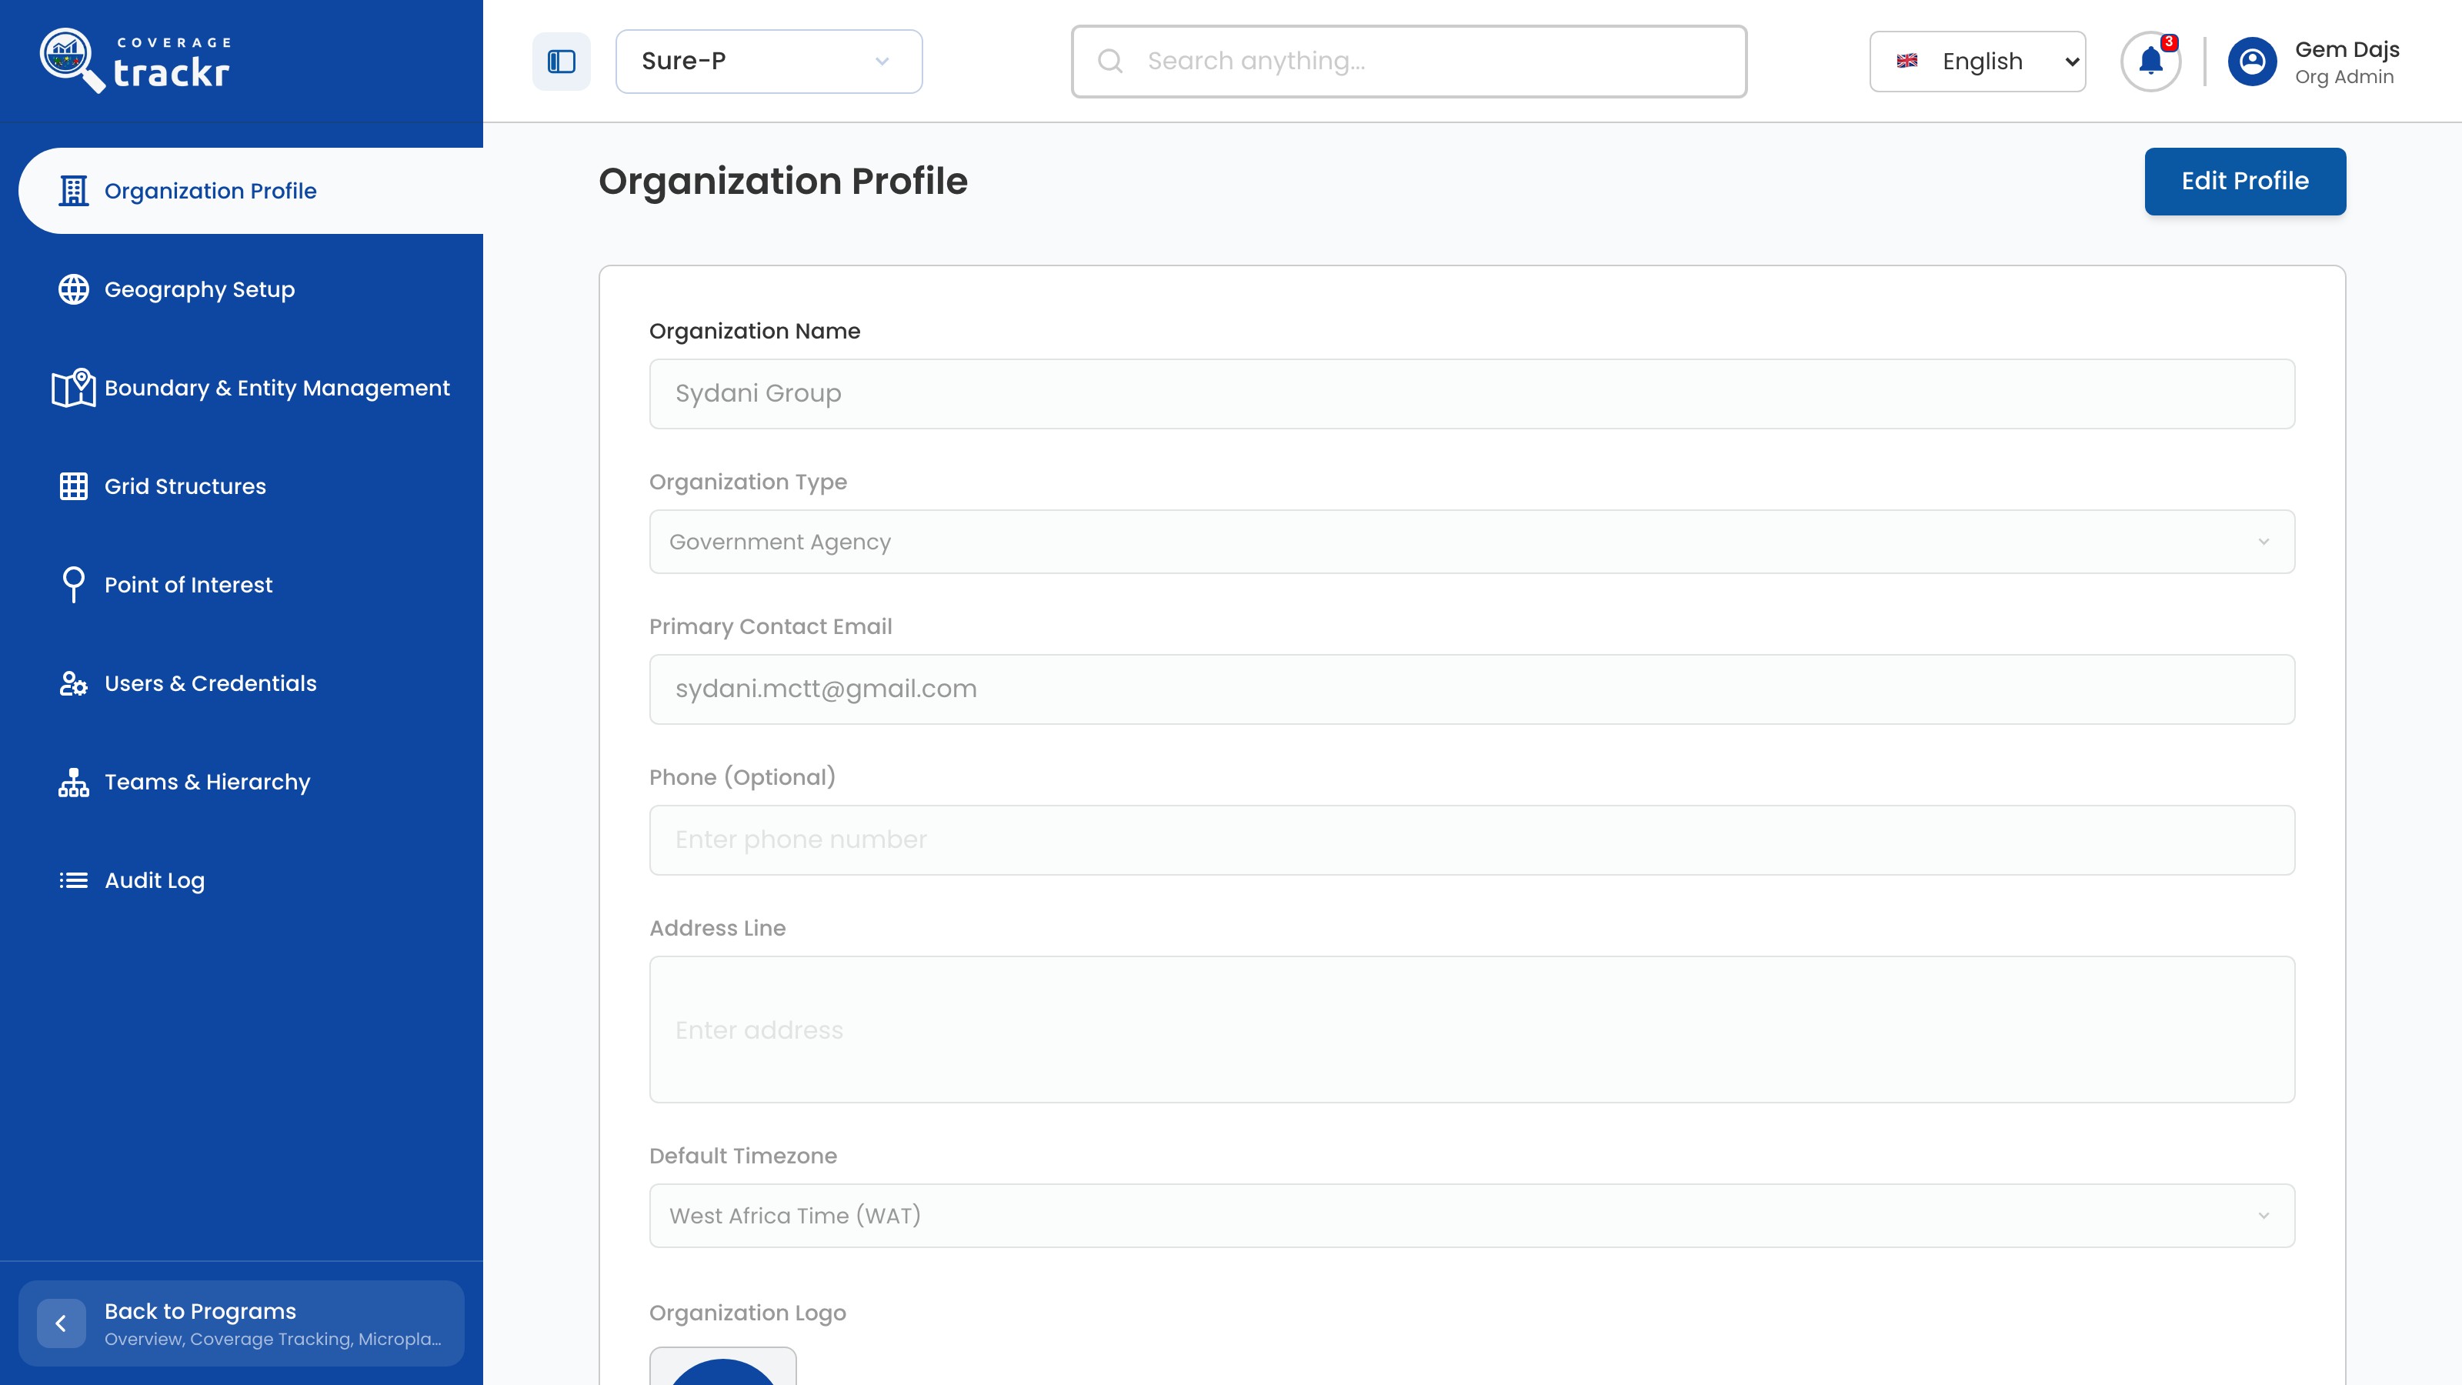Expand the Organization Type dropdown

pyautogui.click(x=1472, y=541)
